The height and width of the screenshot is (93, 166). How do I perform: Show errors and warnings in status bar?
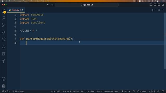[6, 91]
